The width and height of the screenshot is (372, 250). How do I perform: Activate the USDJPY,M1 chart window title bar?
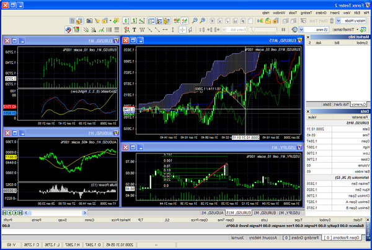tap(212, 147)
